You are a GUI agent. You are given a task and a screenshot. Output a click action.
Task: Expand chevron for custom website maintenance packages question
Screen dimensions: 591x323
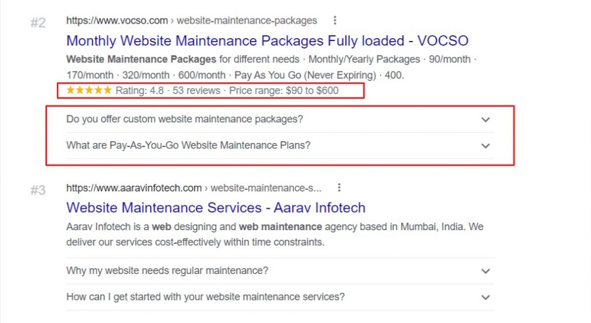[x=485, y=119]
